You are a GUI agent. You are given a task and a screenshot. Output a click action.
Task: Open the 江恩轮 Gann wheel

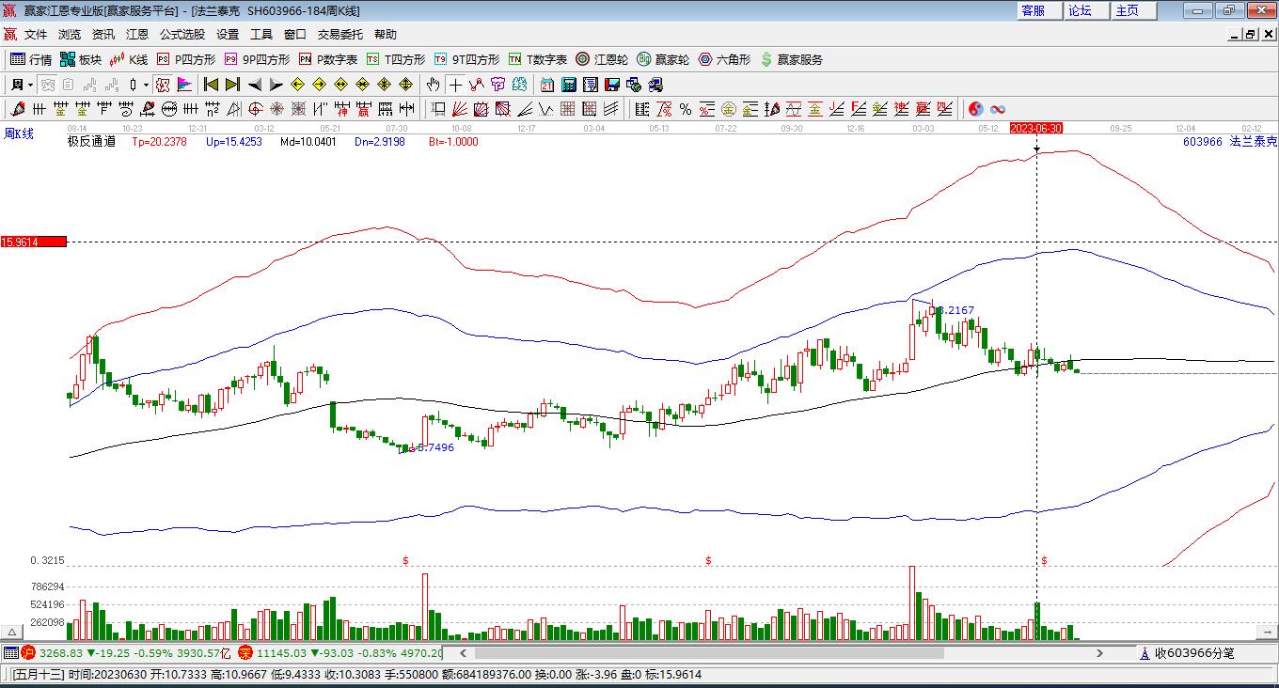pos(602,59)
